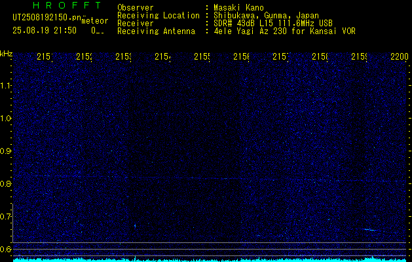The width and height of the screenshot is (412, 262).
Task: Click the 2158 time axis label
Action: [320, 56]
